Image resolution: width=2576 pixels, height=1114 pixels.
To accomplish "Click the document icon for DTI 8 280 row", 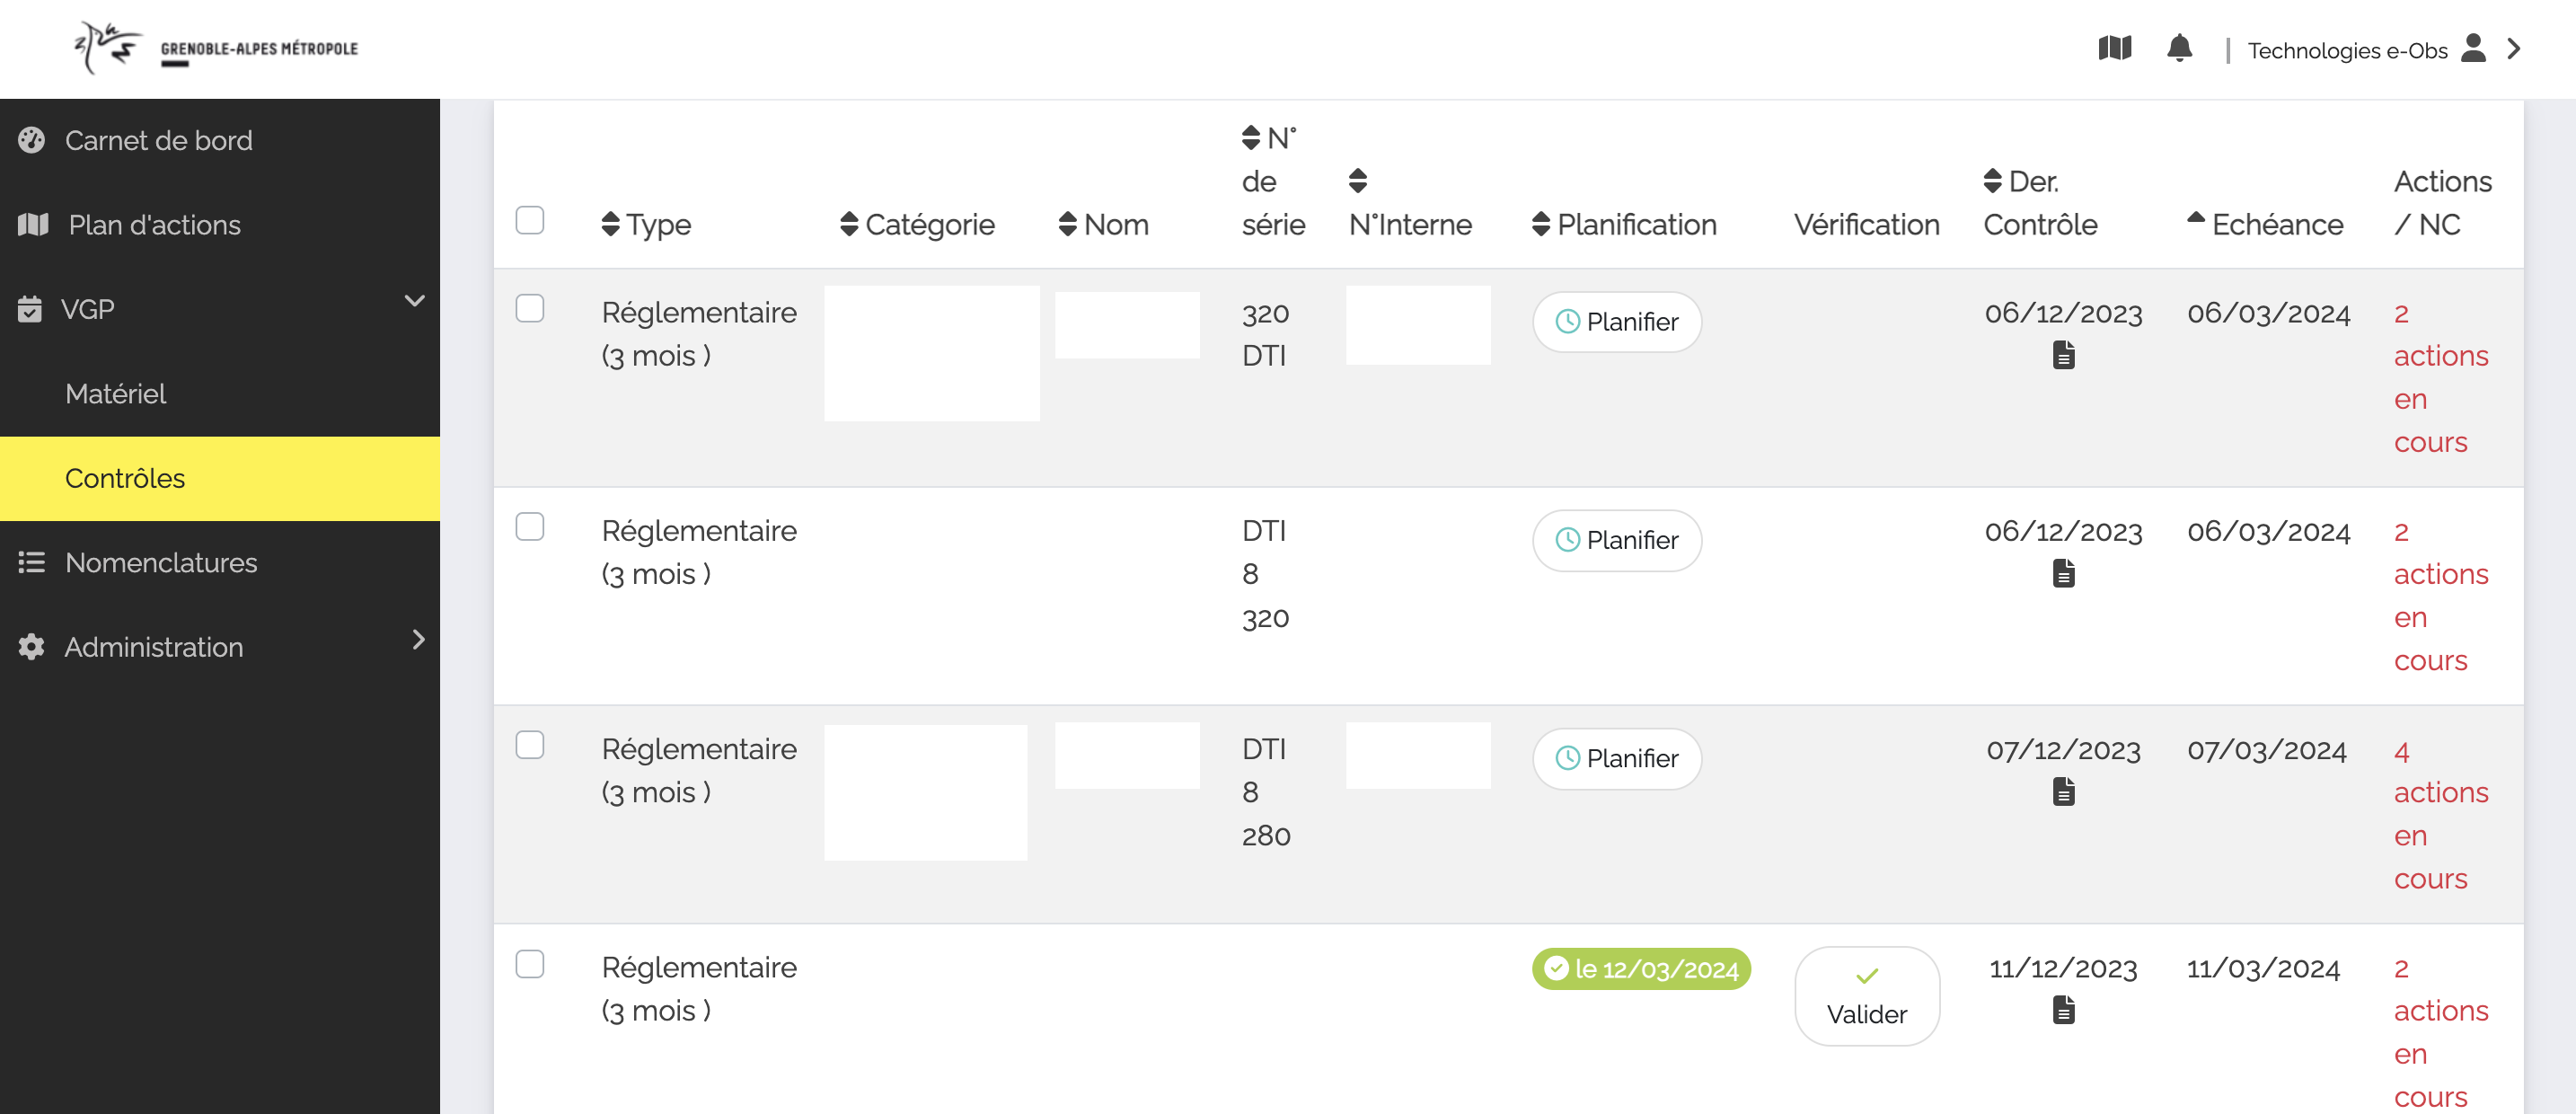I will [x=2063, y=792].
